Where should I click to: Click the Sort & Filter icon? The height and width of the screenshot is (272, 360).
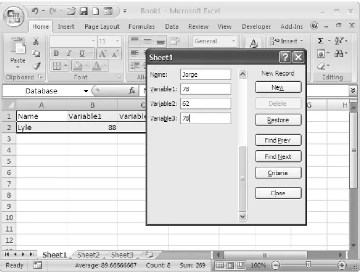pos(339,41)
